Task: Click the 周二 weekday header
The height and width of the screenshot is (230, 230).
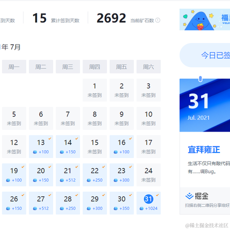Action: (x=41, y=66)
